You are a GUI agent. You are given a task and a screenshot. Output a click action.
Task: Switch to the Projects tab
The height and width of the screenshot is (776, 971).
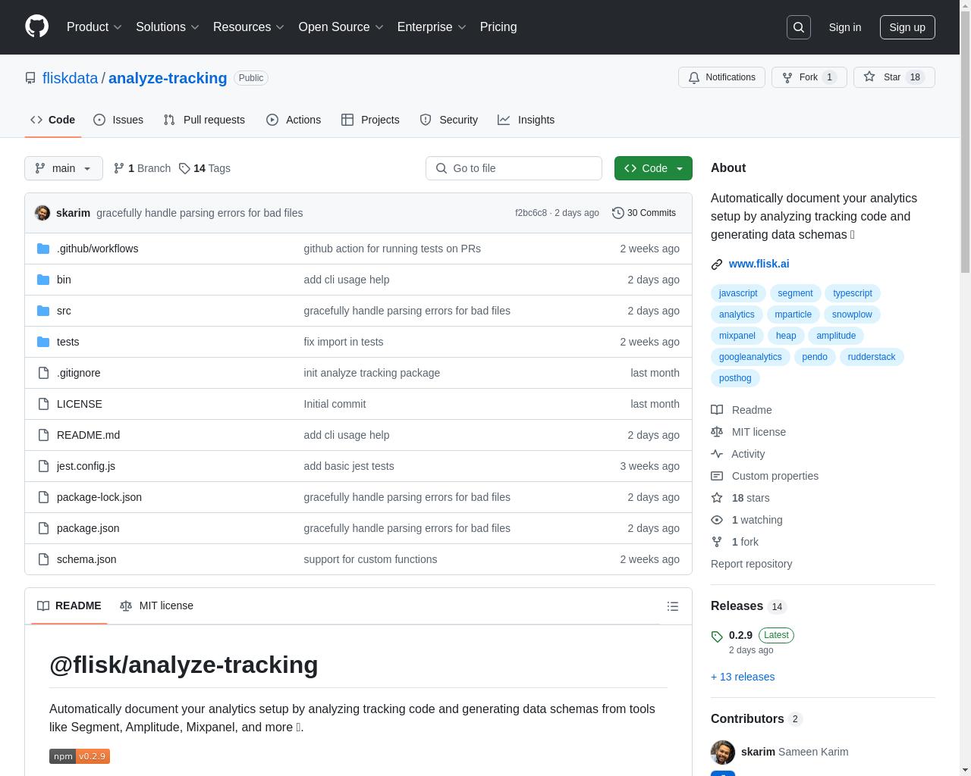click(370, 120)
